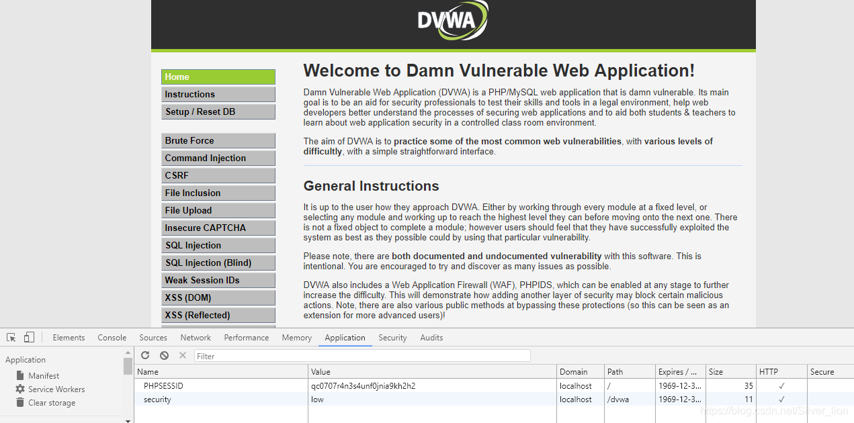Click the Application sidebar section header

(26, 360)
